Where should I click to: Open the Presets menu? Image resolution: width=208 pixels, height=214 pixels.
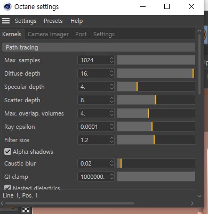[x=53, y=21]
